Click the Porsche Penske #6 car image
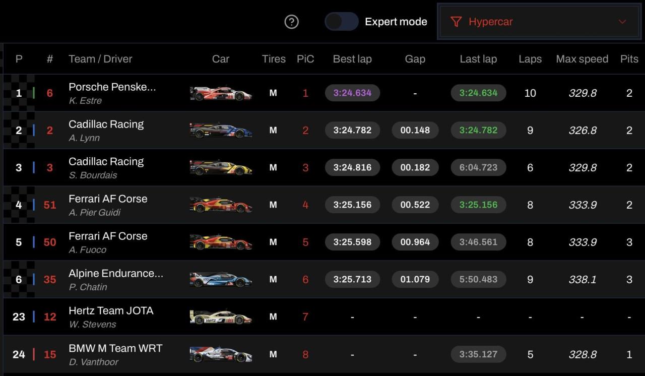The width and height of the screenshot is (645, 376). [221, 93]
